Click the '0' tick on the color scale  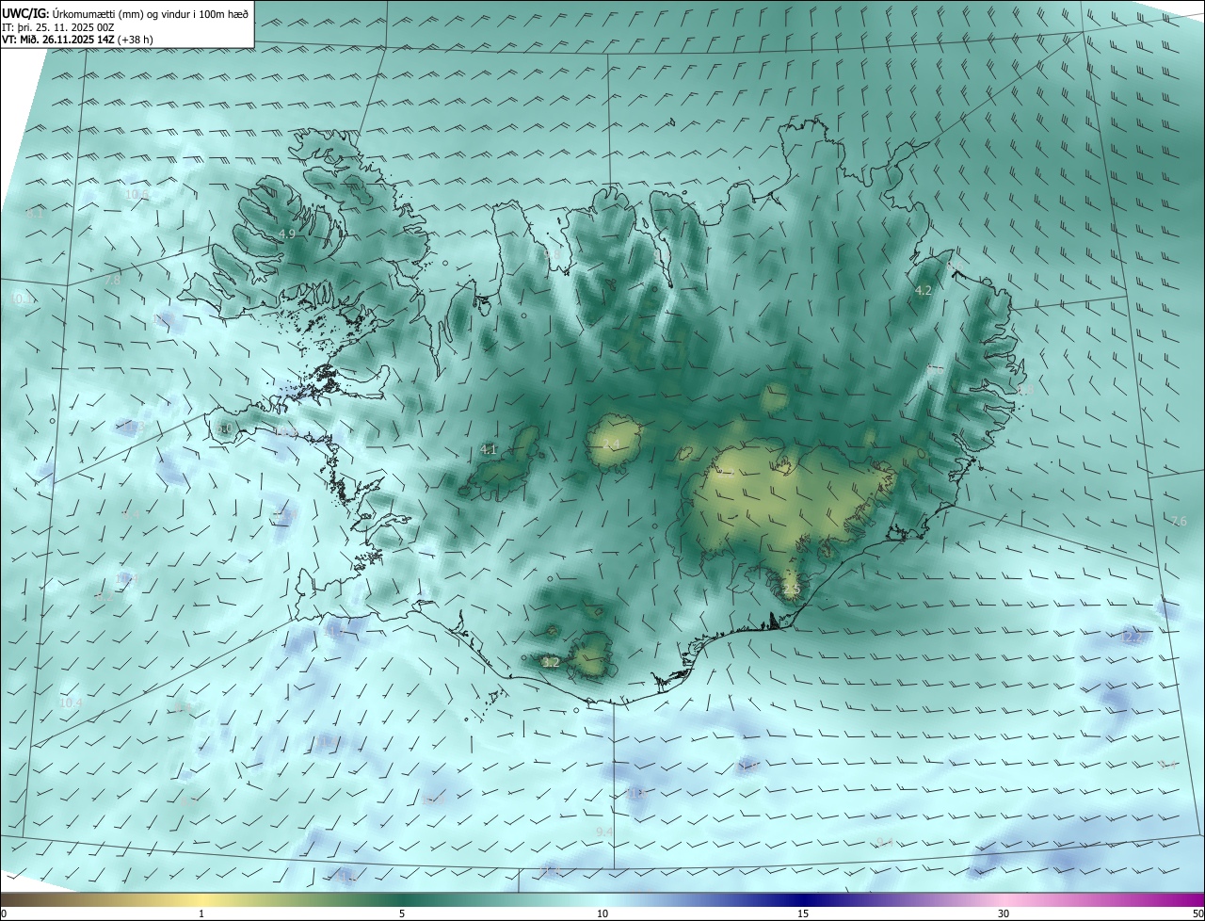coord(4,913)
